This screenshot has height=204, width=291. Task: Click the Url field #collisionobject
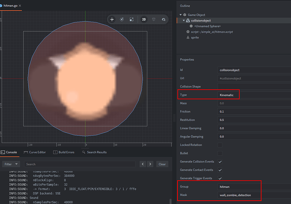254,78
